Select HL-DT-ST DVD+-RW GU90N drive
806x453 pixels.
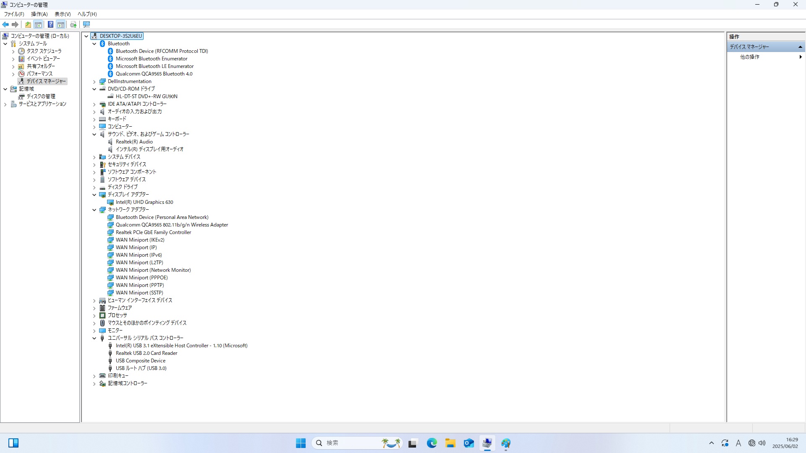[147, 96]
